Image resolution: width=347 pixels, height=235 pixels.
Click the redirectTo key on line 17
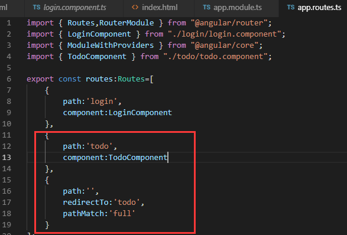pyautogui.click(x=86, y=203)
